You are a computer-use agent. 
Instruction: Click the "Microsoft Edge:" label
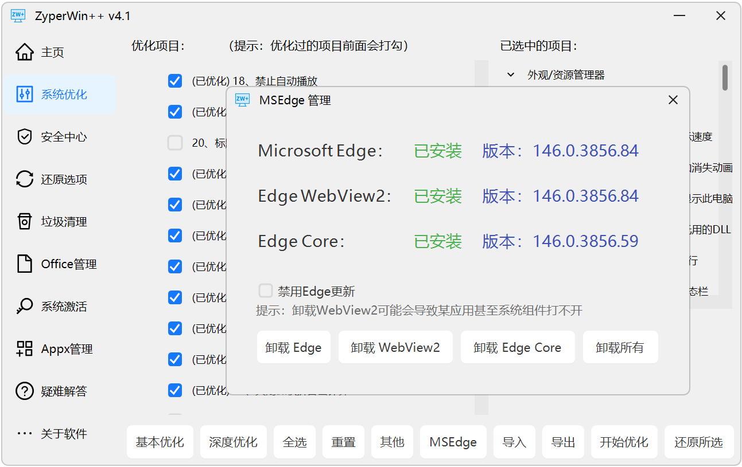(320, 151)
